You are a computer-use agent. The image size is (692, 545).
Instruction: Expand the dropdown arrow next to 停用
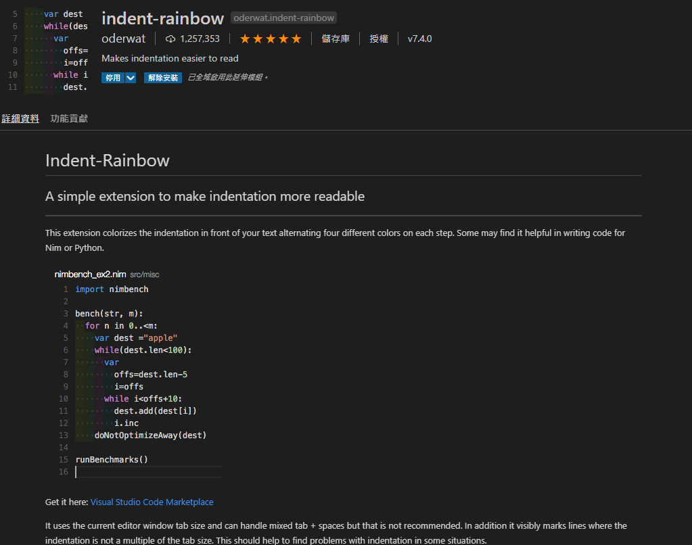coord(131,78)
